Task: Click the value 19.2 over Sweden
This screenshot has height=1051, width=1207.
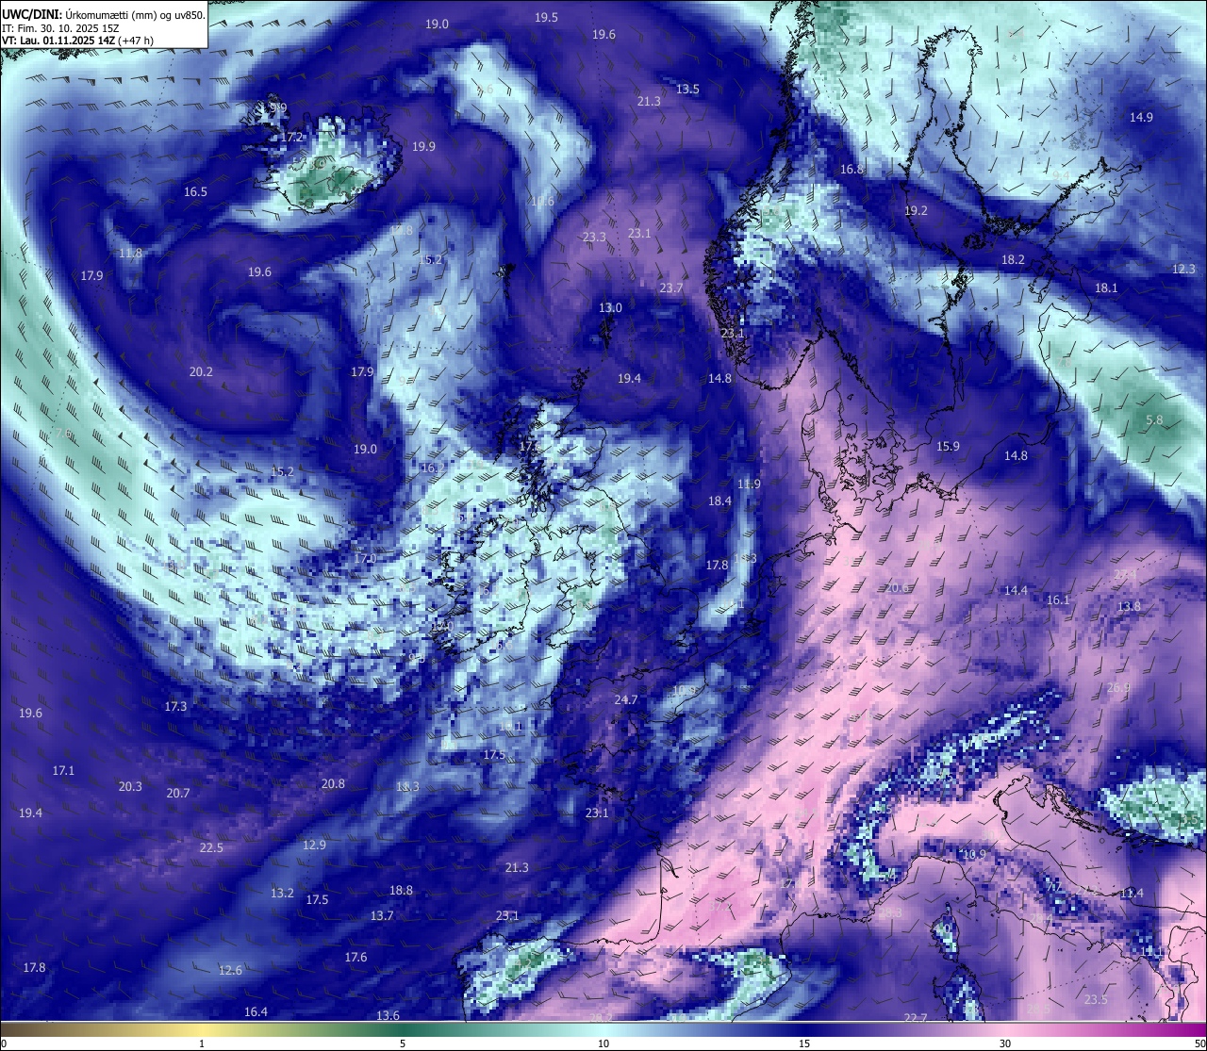Action: click(x=916, y=210)
